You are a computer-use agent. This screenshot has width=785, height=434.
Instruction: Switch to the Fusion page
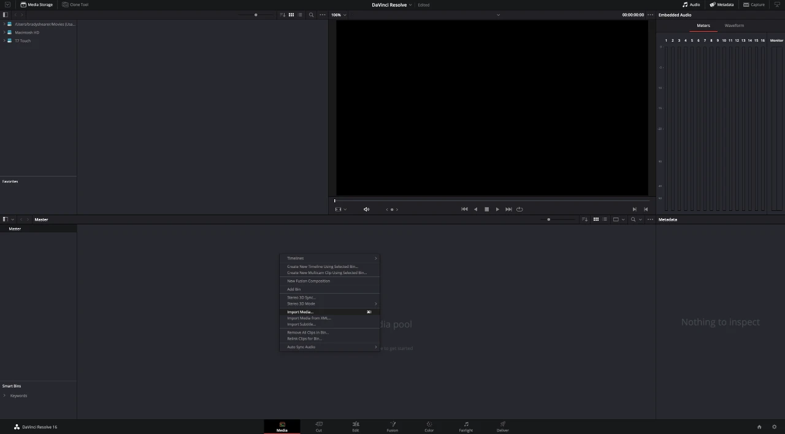(392, 426)
